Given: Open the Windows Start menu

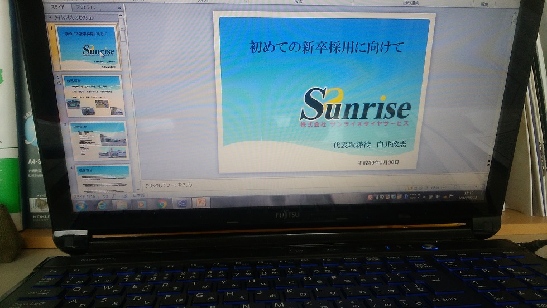Looking at the screenshot, I should click(81, 206).
